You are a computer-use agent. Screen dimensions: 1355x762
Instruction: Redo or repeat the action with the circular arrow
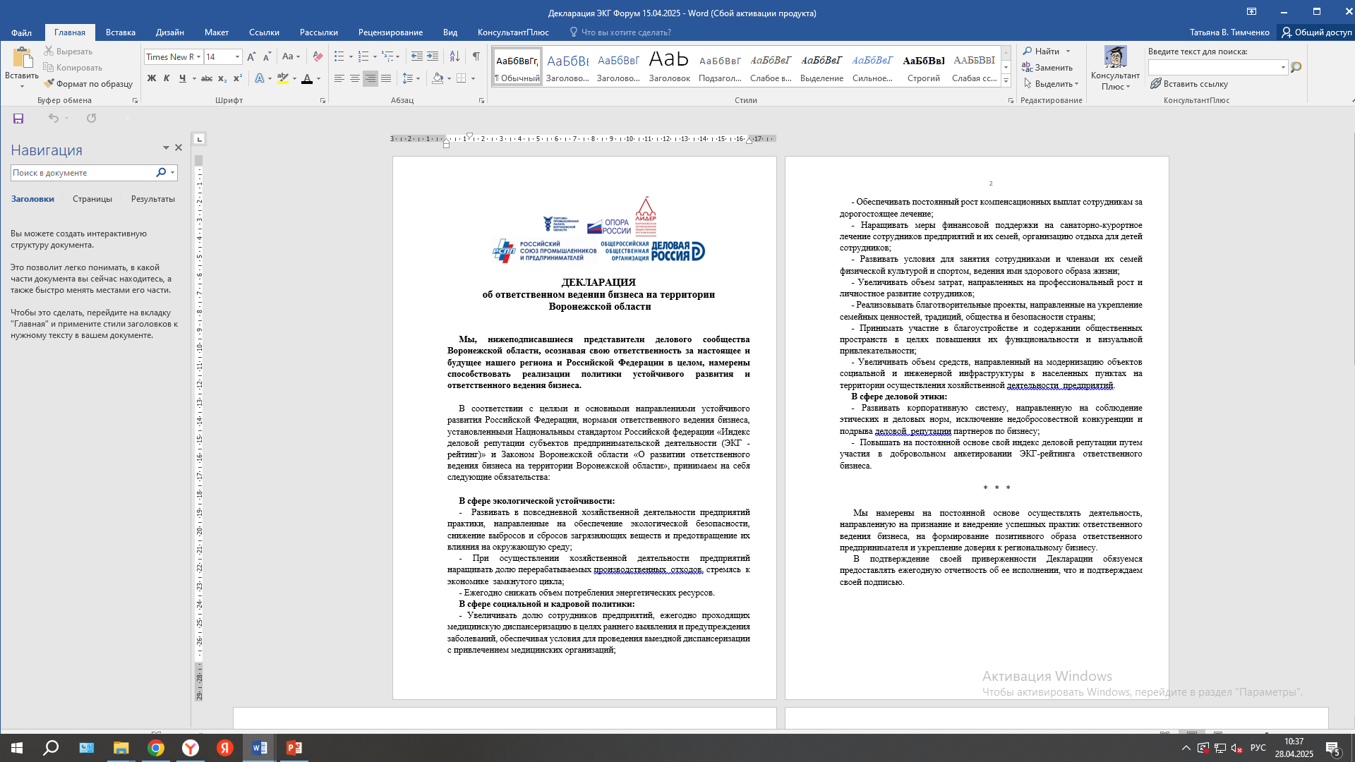point(91,119)
